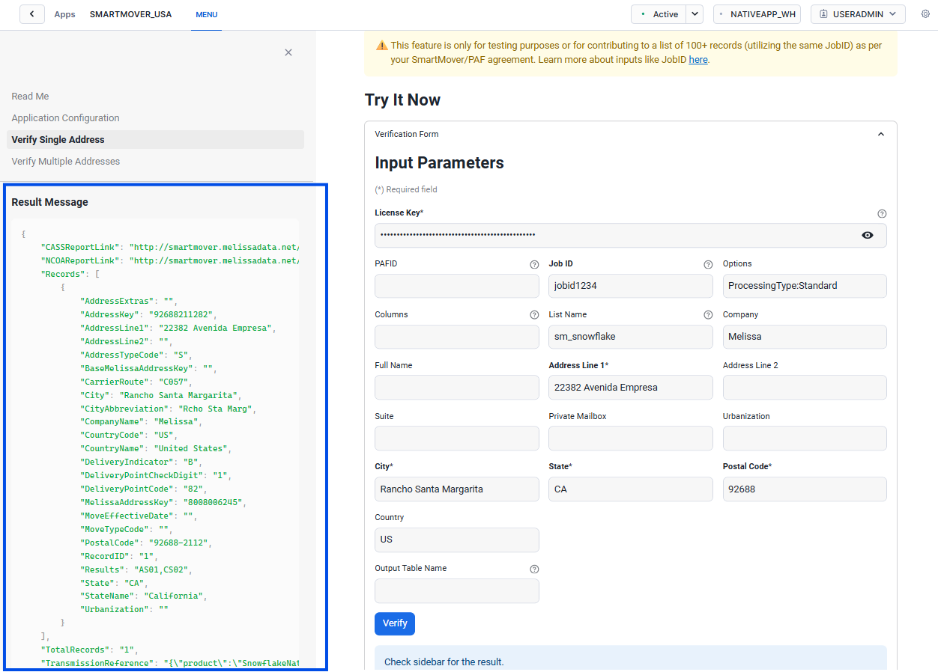Open the USERADMIN role dropdown
Screen dimensions: 938x672
(x=858, y=14)
